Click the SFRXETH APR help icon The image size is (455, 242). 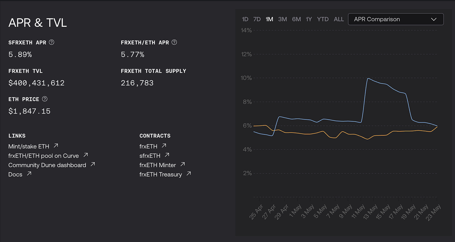(52, 42)
